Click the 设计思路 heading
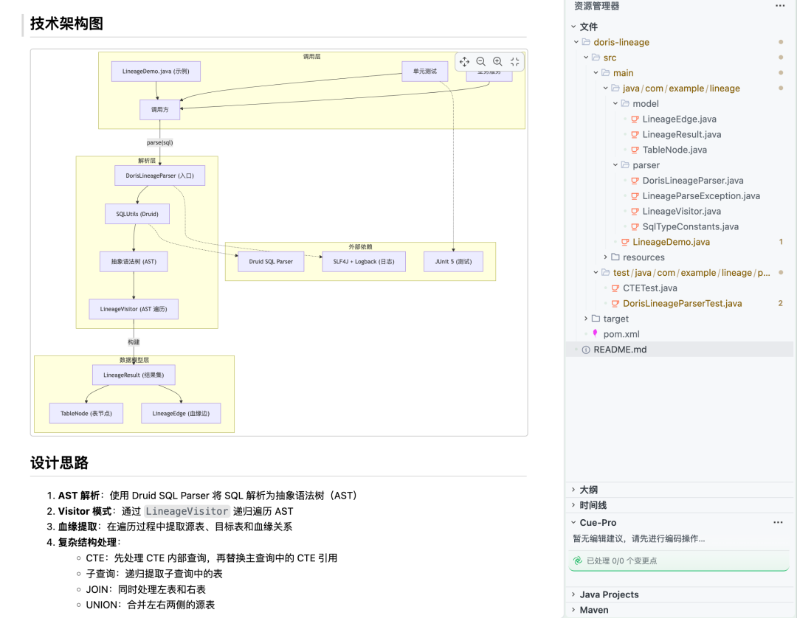797x618 pixels. (x=60, y=463)
